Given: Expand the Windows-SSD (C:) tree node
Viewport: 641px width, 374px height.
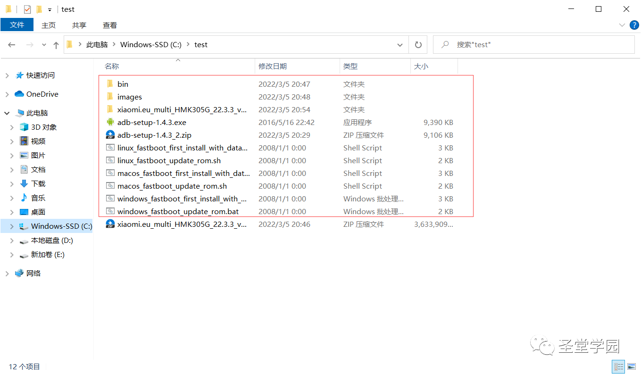Looking at the screenshot, I should tap(12, 226).
